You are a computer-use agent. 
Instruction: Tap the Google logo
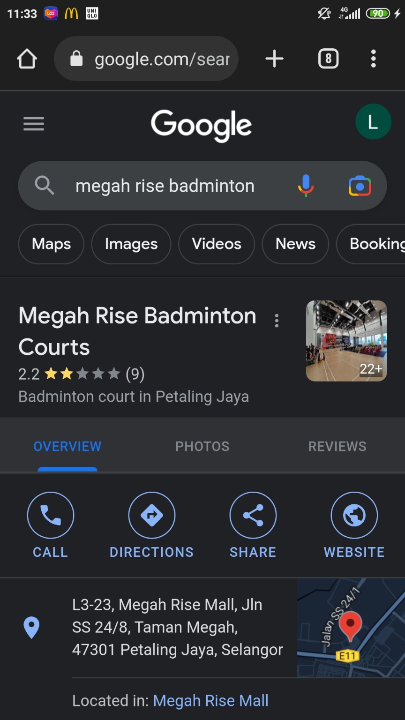pos(201,125)
